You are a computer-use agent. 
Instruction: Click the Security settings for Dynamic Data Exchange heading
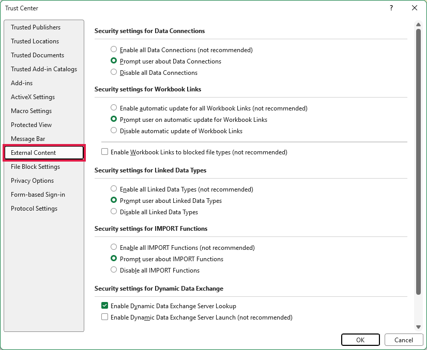[x=159, y=289]
